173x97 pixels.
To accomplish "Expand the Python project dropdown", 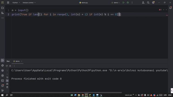I will click(x=16, y=2).
